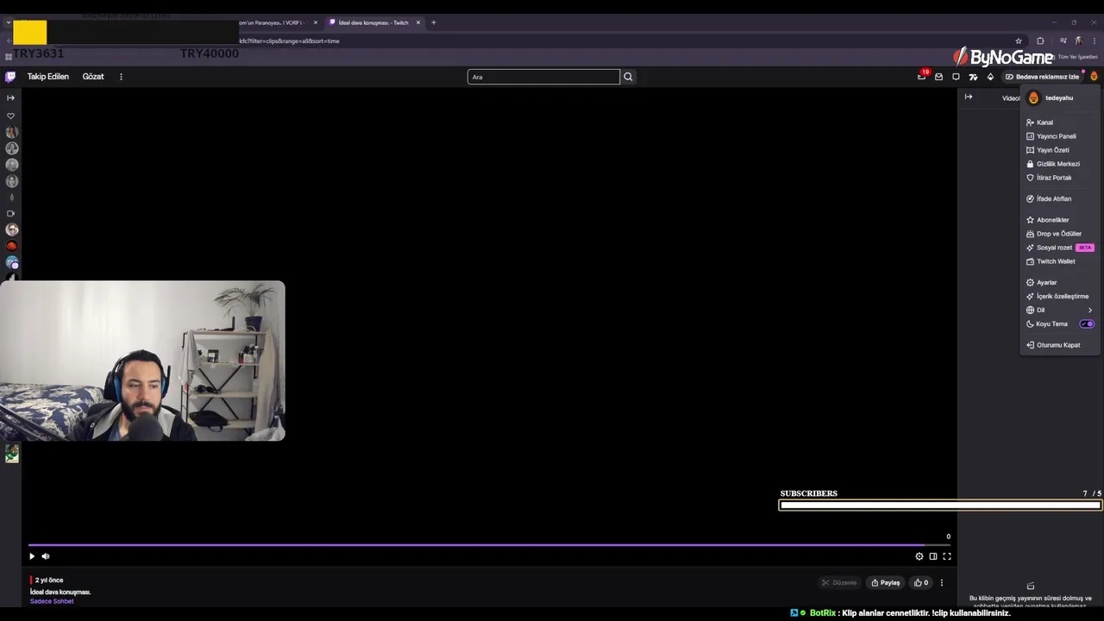Expand the left sidebar with arrow icon
The height and width of the screenshot is (621, 1104).
click(10, 97)
